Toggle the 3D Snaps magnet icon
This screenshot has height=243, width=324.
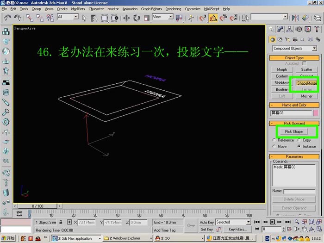click(x=203, y=18)
